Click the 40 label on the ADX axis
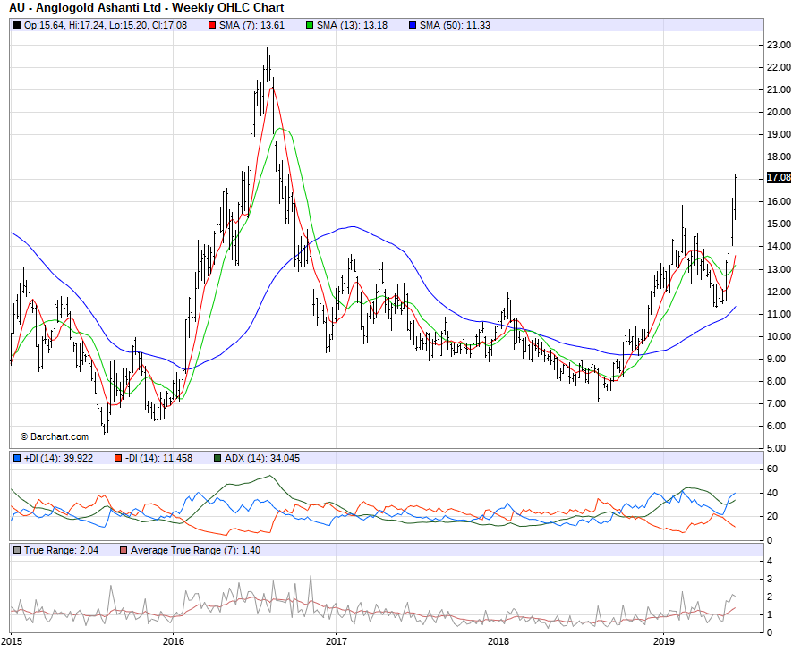 [x=772, y=493]
